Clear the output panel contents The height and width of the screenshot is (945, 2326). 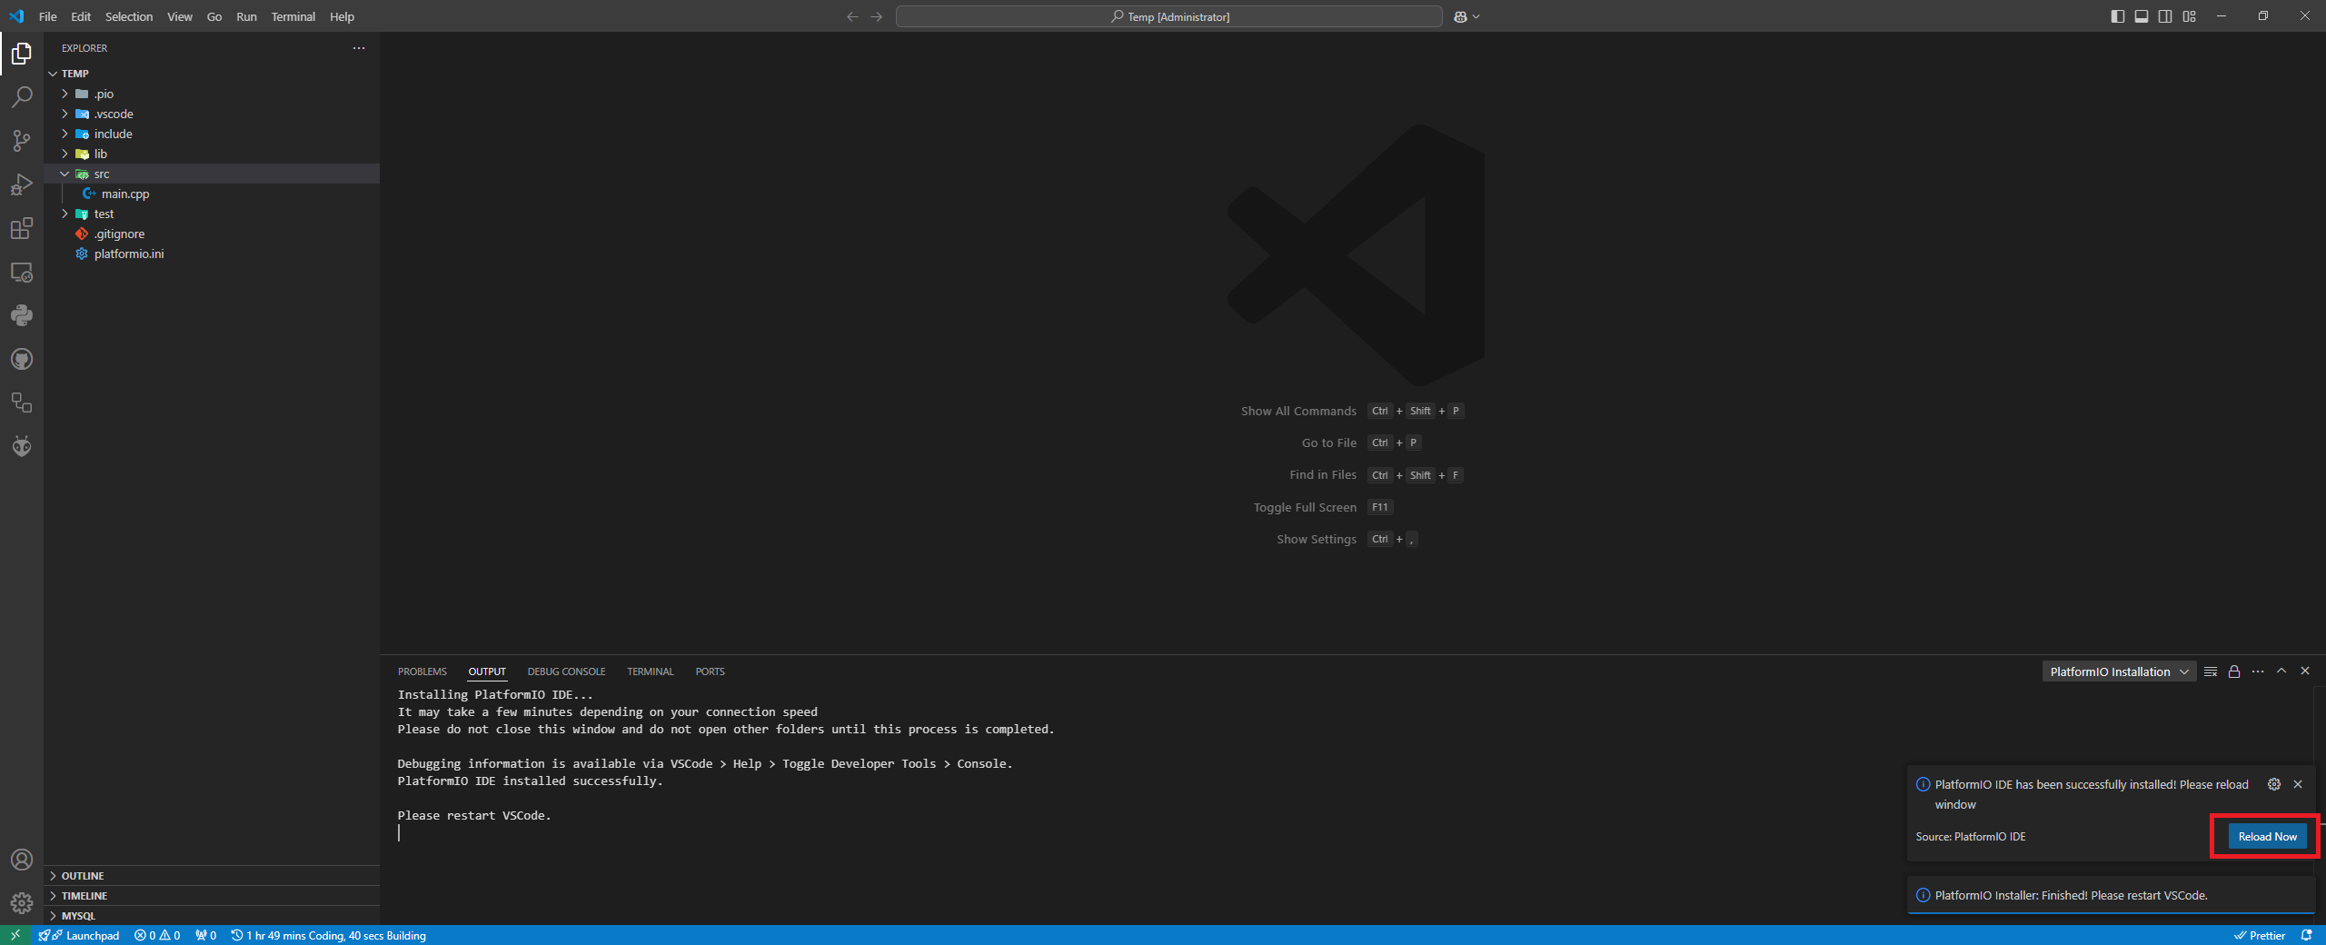click(x=2211, y=671)
